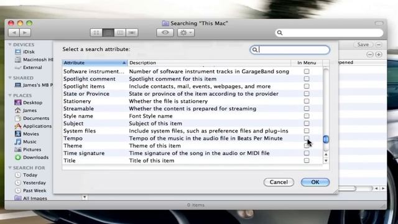Screen dimensions: 398x224
Task: Select the Tempo attribute row
Action: [192, 138]
